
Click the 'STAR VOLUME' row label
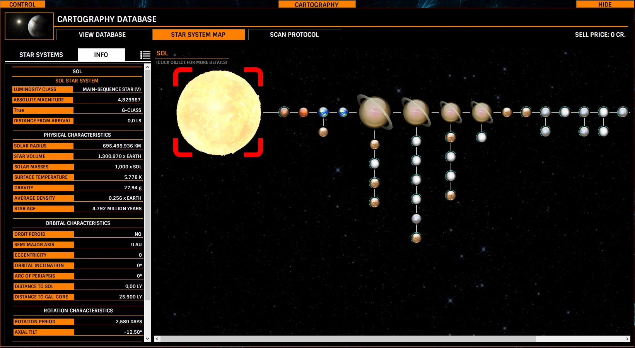pos(43,156)
